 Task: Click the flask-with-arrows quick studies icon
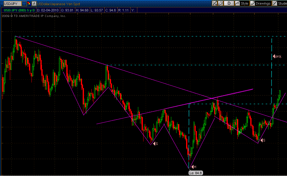(x=214, y=3)
